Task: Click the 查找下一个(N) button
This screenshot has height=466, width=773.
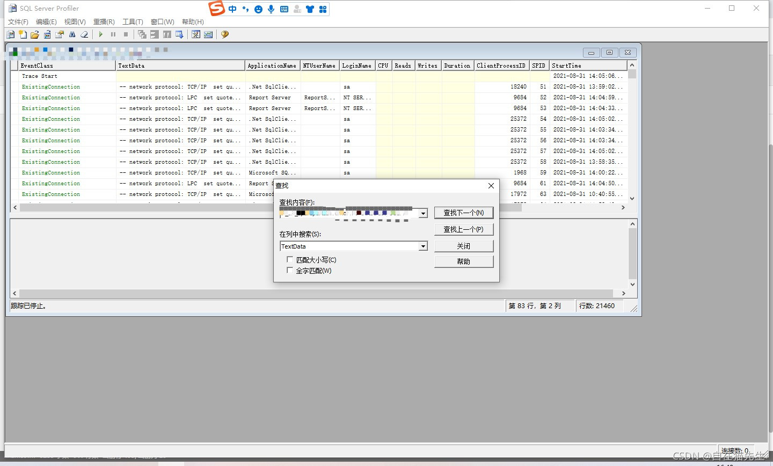Action: pyautogui.click(x=464, y=213)
